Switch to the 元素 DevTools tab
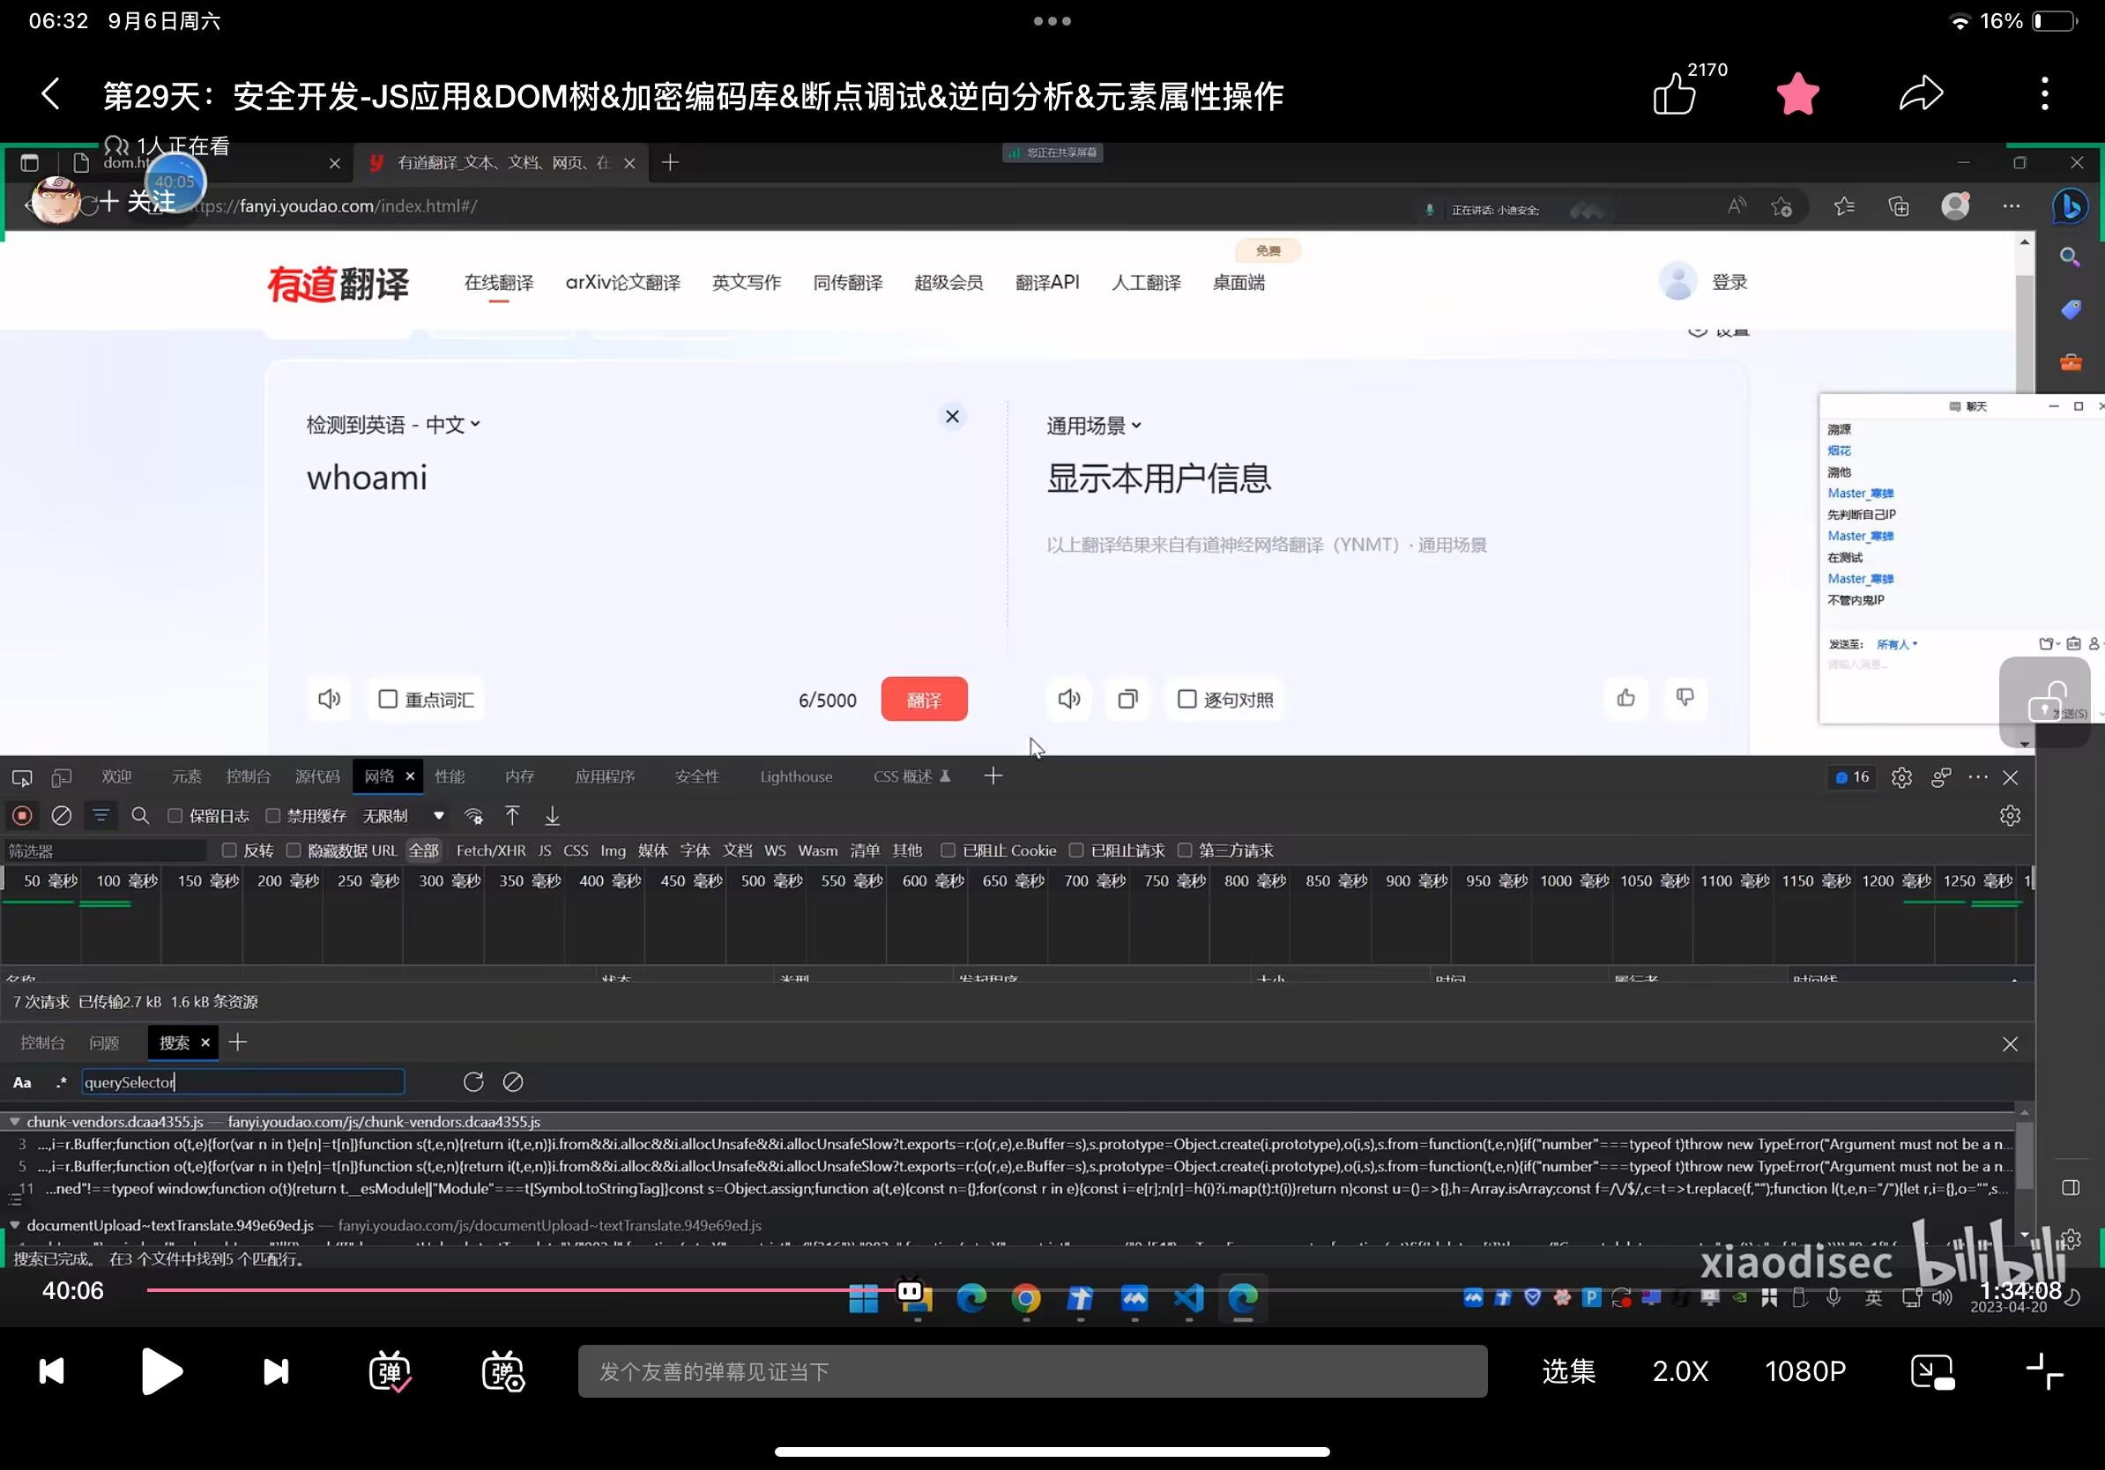 pyautogui.click(x=186, y=777)
